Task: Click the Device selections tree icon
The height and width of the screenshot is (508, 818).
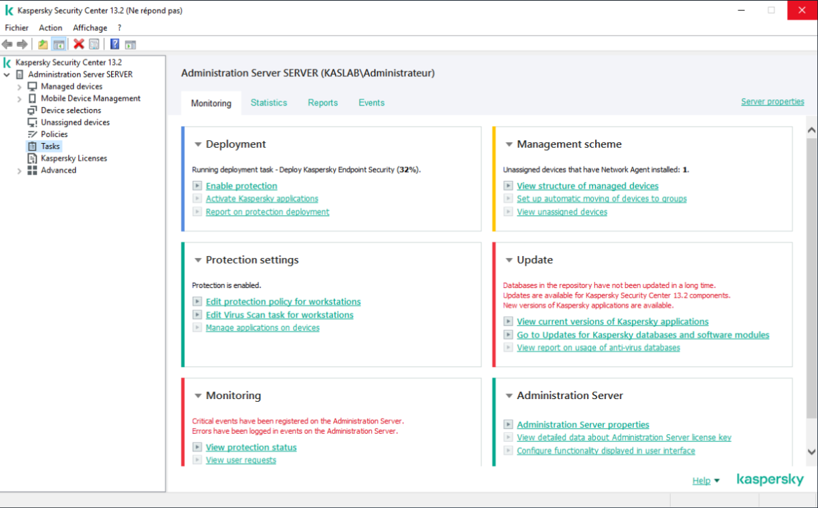Action: 32,110
